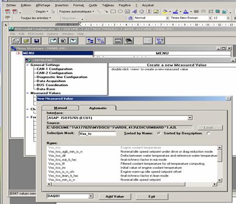Select the Sorted by Description radio button
The image size is (236, 204).
coord(209,134)
